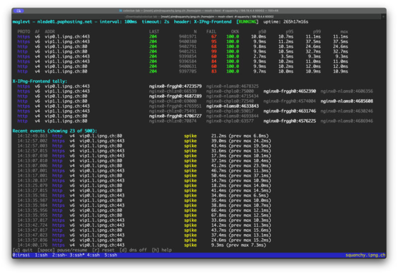Click the p99 column header
398x274 pixels.
pos(317,32)
